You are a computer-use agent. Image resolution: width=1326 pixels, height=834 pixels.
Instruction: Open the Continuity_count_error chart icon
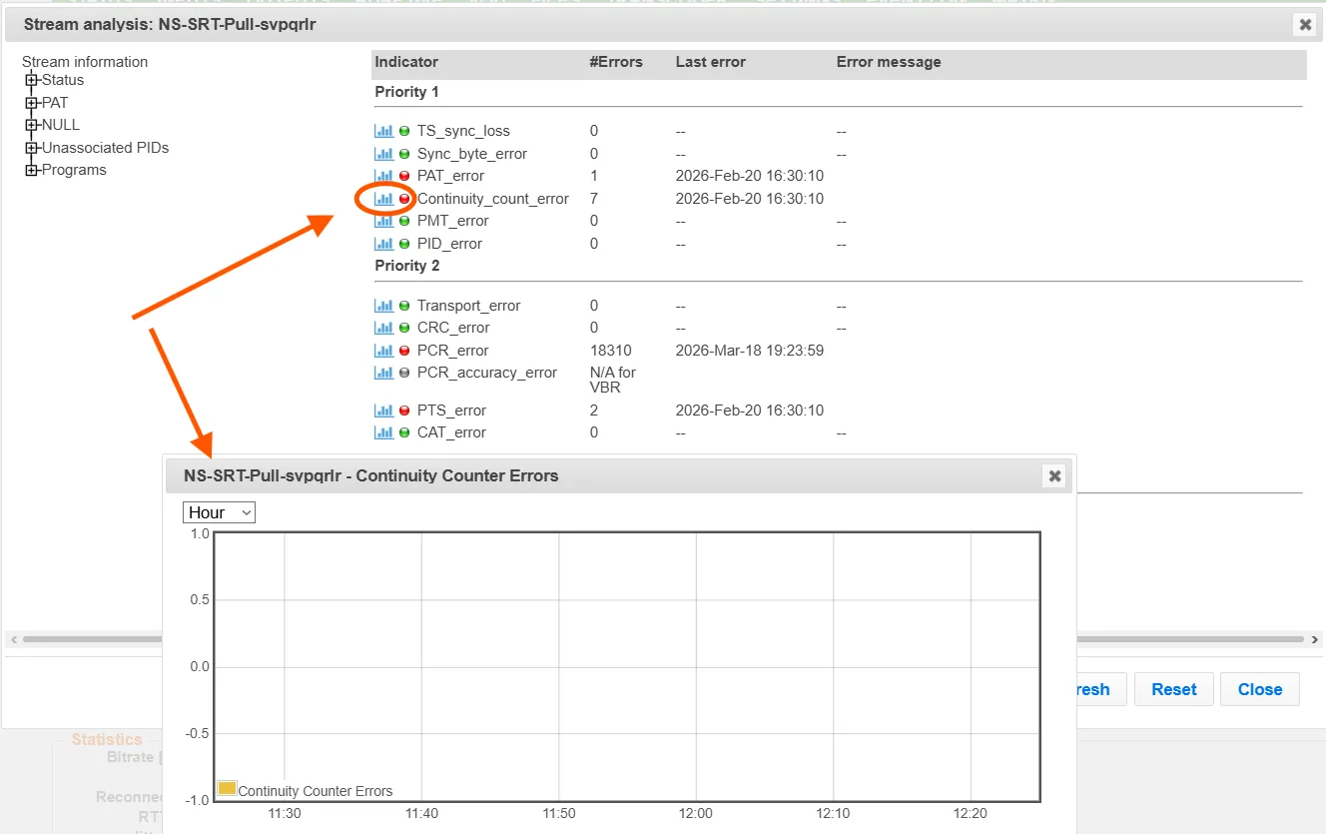click(383, 199)
